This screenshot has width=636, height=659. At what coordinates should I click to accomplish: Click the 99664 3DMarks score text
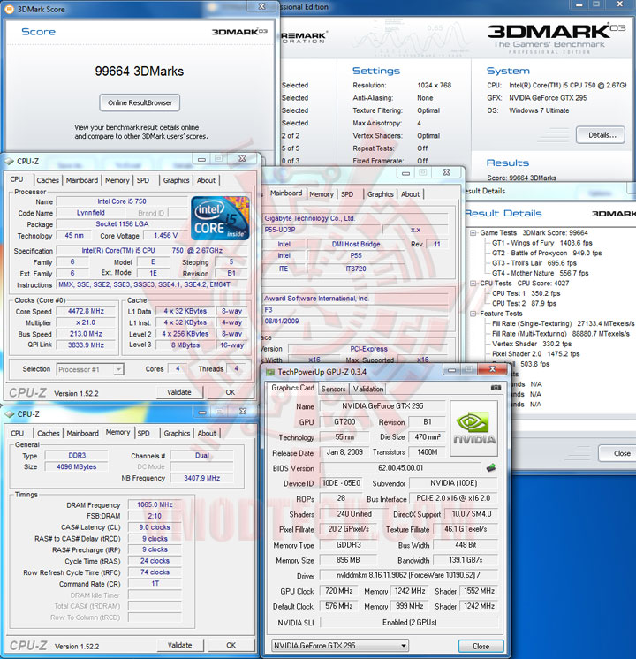tap(140, 71)
